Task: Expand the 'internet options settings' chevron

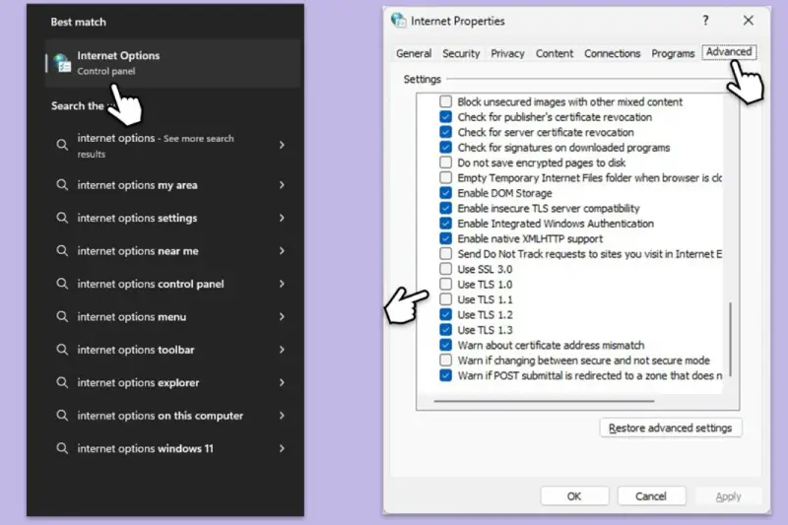Action: [282, 218]
